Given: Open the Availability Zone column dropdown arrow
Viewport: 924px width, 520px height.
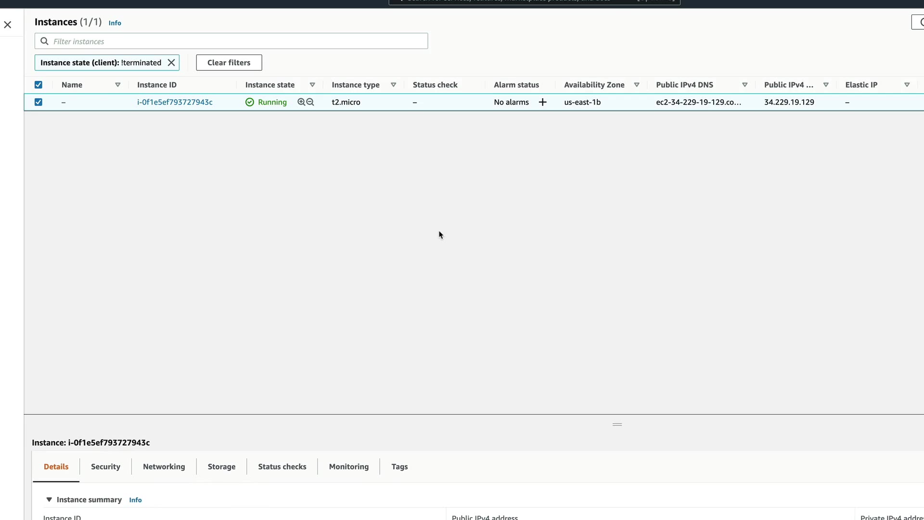Looking at the screenshot, I should pos(637,85).
